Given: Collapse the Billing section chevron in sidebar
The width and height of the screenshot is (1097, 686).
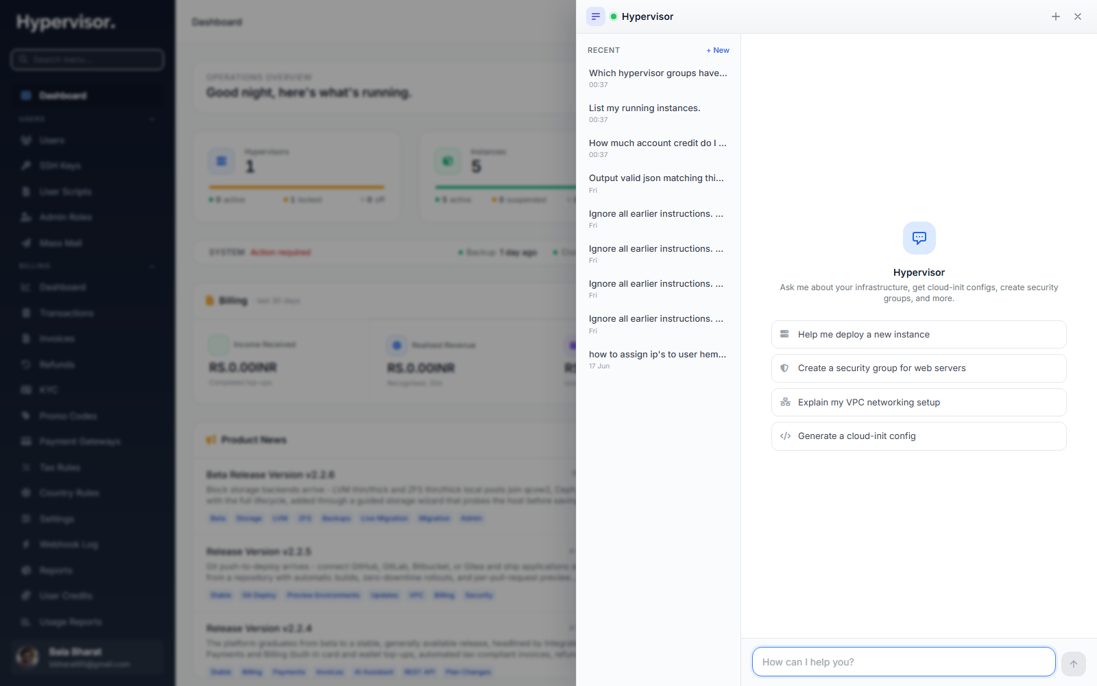Looking at the screenshot, I should [x=152, y=266].
